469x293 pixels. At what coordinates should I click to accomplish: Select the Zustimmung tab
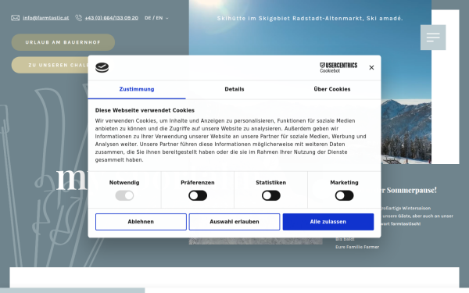[x=137, y=89]
